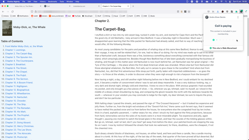This screenshot has height=140, width=249.
Task: Open a new tab with plus button
Action: [133, 6]
